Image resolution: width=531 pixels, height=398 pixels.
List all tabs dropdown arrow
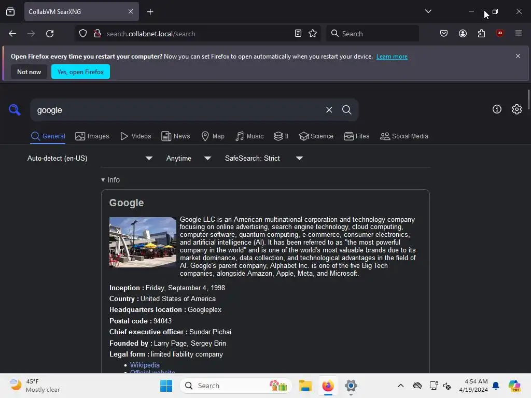[428, 11]
